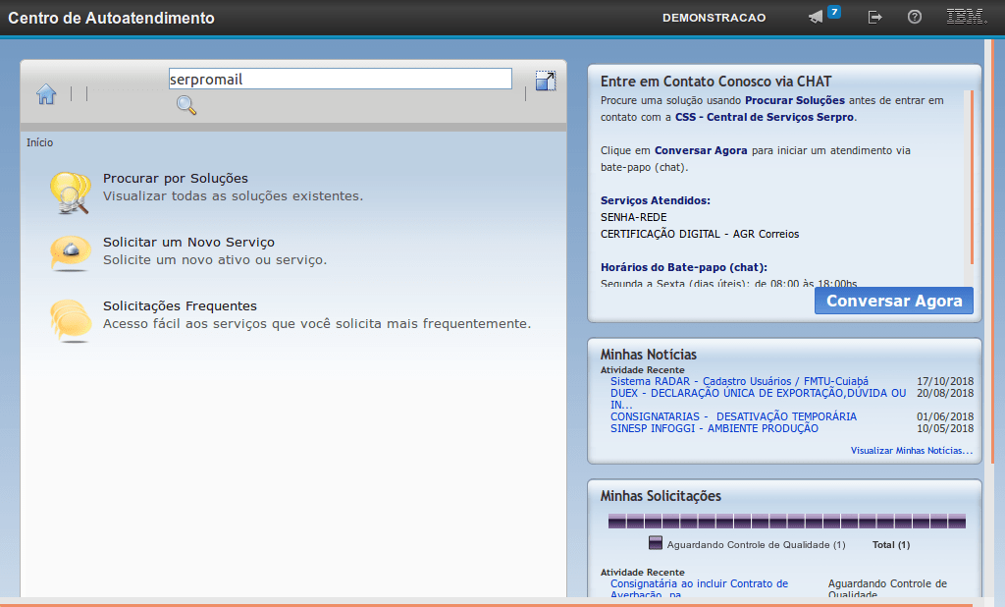Click the Minhas Solicitações heading
The width and height of the screenshot is (1005, 607).
coord(661,496)
